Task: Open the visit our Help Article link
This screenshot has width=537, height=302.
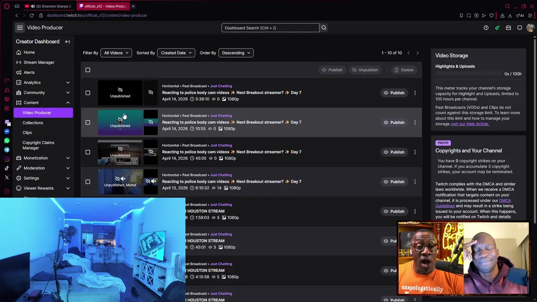Action: [x=469, y=124]
